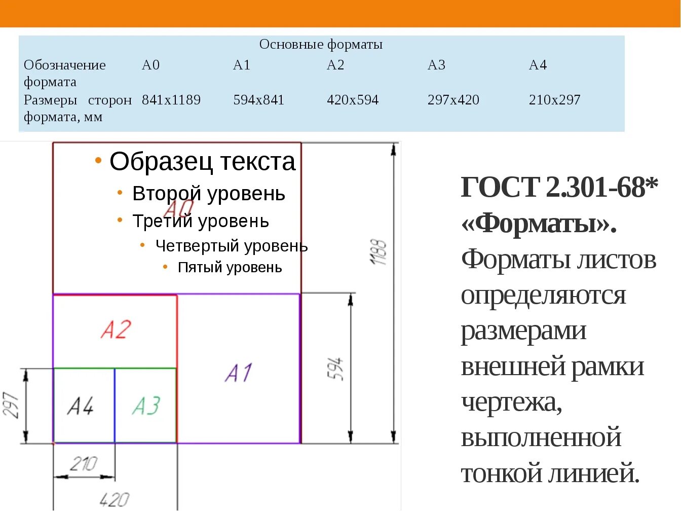Click the text line "внешней рамки"
681x511 pixels.
click(553, 367)
